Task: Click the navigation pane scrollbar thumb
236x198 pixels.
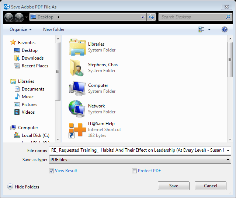Action: (x=58, y=71)
